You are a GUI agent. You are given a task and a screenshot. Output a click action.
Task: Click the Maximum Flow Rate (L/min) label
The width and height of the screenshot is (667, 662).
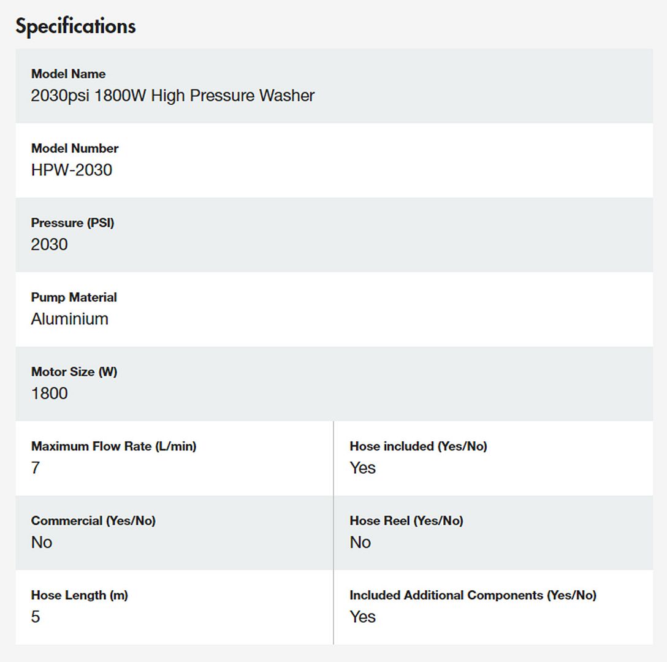tap(113, 446)
